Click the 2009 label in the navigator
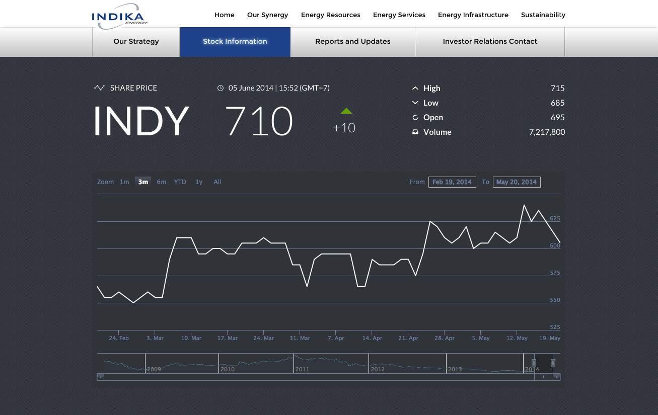This screenshot has height=415, width=658. 154,369
